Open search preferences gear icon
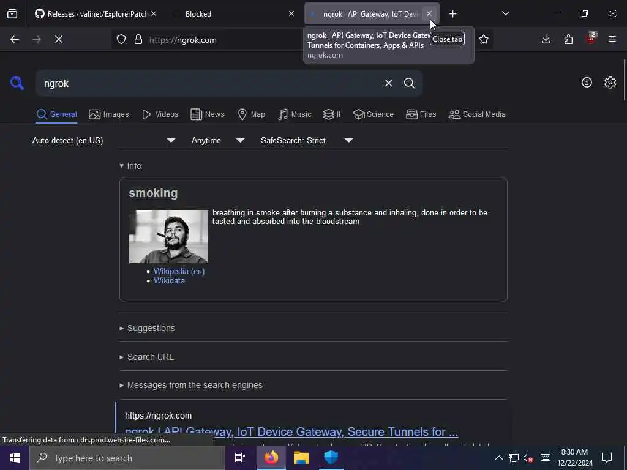Screen dimensions: 627x470 (x=610, y=83)
